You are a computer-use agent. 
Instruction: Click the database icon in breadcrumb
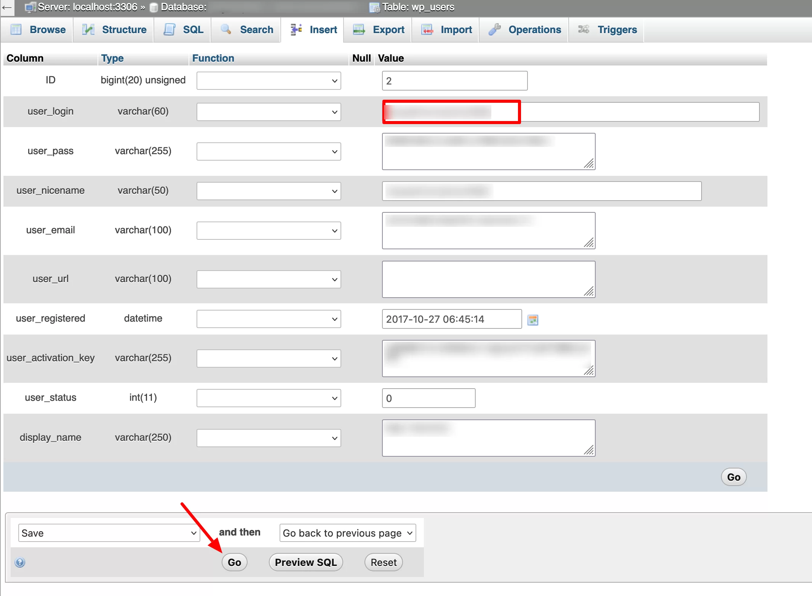tap(154, 8)
